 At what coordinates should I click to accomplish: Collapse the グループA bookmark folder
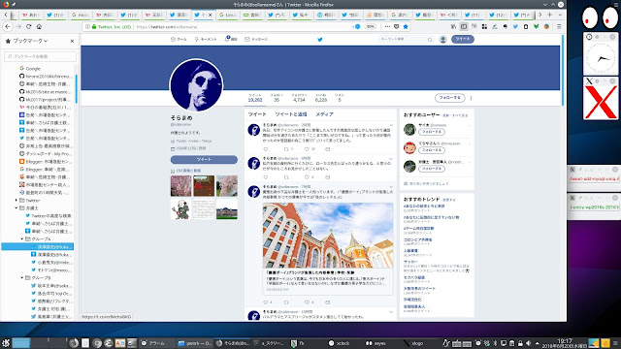[x=22, y=239]
